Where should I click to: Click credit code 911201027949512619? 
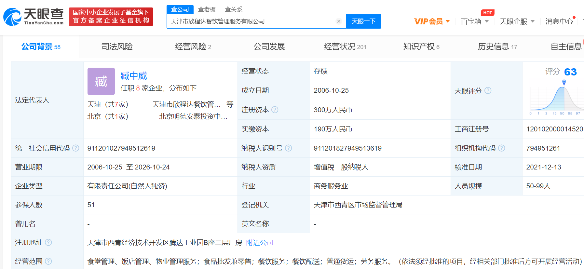(121, 148)
